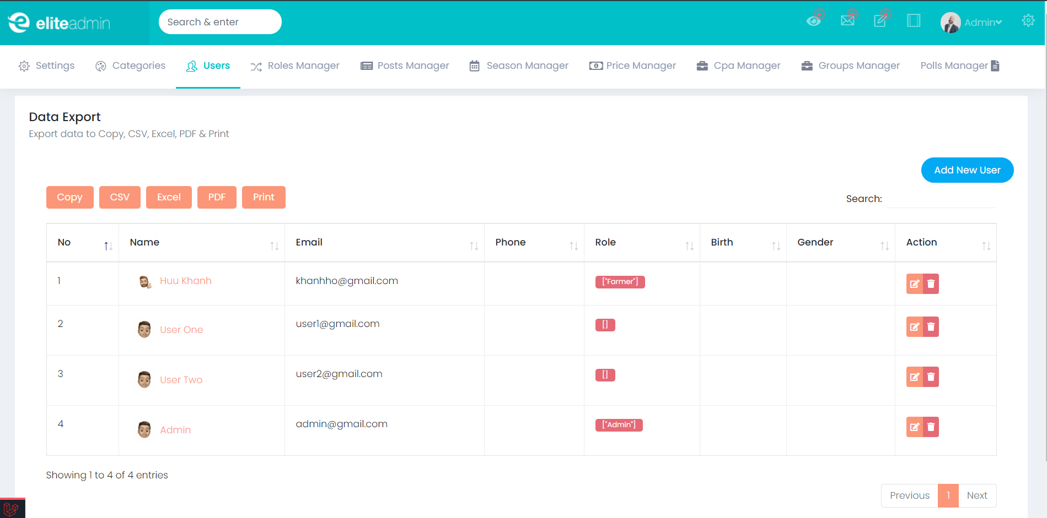Click the Add New User button
Image resolution: width=1047 pixels, height=518 pixels.
point(967,170)
